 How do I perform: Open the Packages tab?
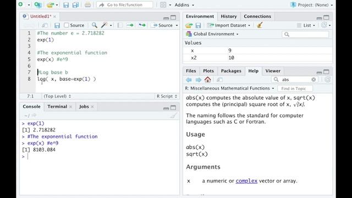point(231,71)
